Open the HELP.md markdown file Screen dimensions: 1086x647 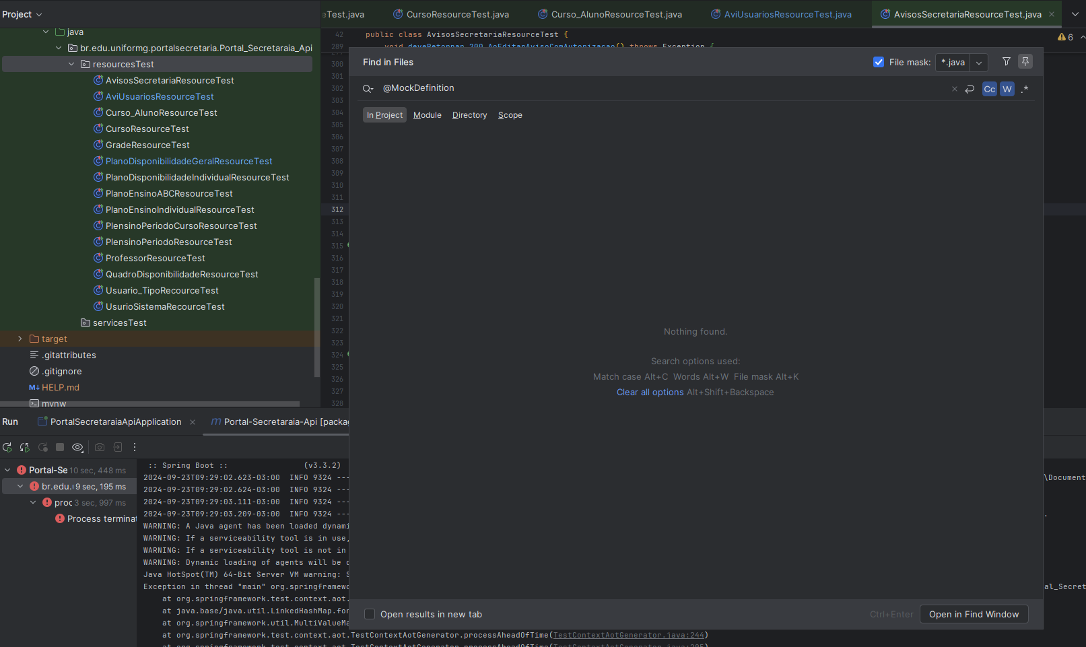click(x=60, y=387)
